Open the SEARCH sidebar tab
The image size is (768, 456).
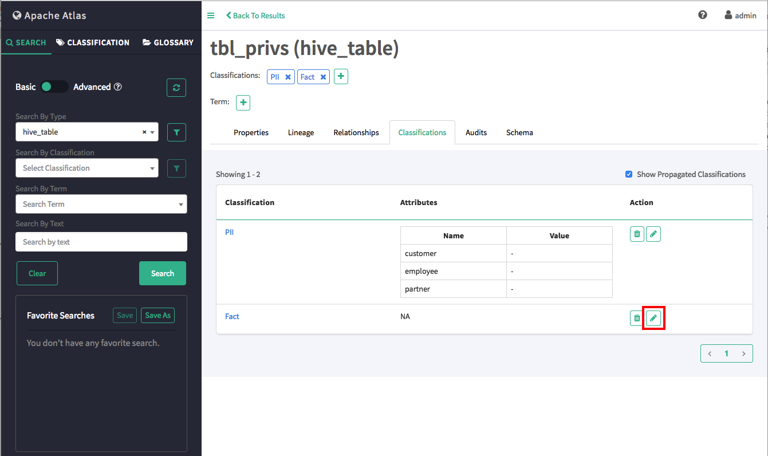click(x=26, y=42)
